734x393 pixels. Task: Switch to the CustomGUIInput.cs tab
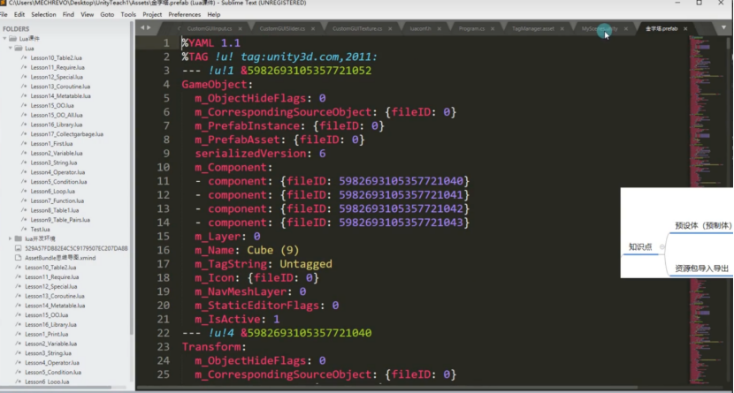point(210,29)
